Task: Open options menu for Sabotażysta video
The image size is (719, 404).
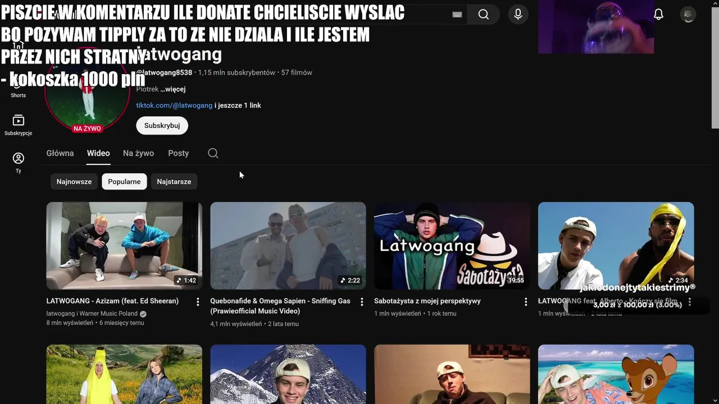Action: coord(525,302)
